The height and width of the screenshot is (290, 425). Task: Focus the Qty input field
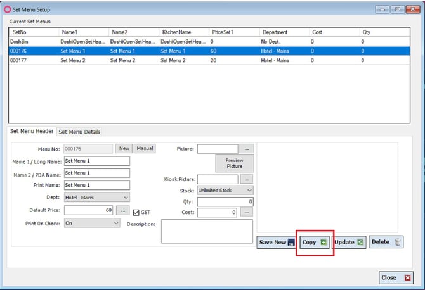pyautogui.click(x=225, y=202)
